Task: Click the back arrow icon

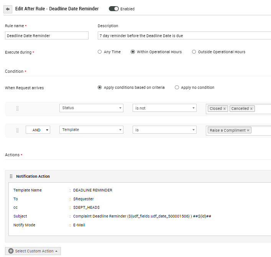Action: (x=8, y=9)
